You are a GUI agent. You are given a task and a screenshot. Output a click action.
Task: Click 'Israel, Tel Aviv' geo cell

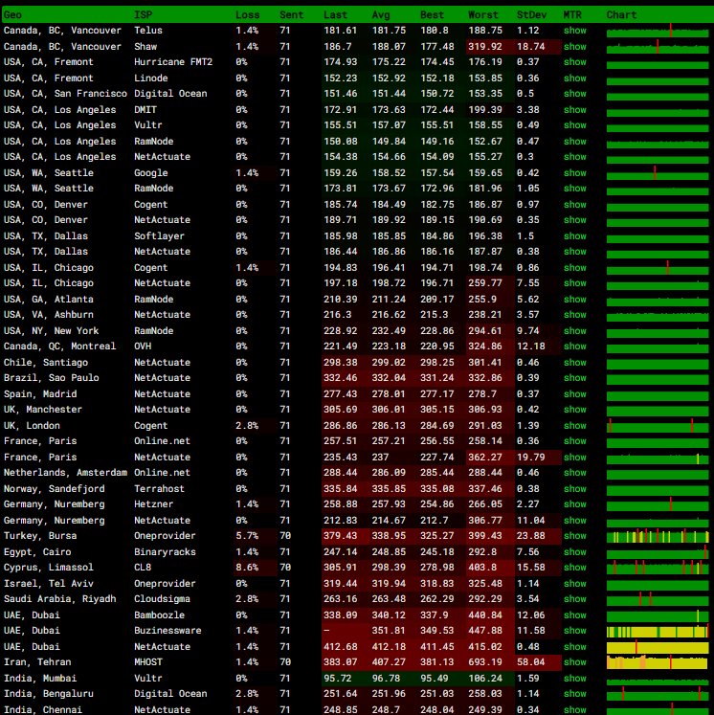48,584
